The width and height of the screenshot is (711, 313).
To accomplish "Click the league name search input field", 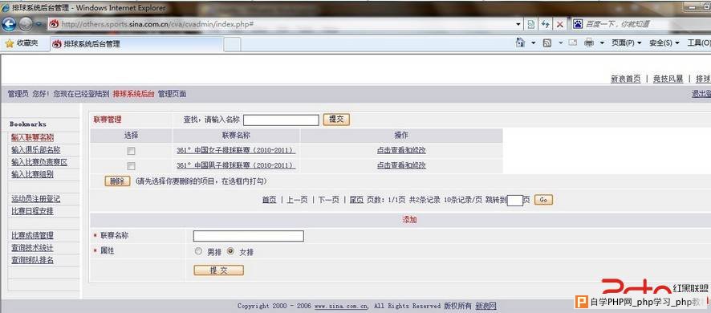I will 281,120.
